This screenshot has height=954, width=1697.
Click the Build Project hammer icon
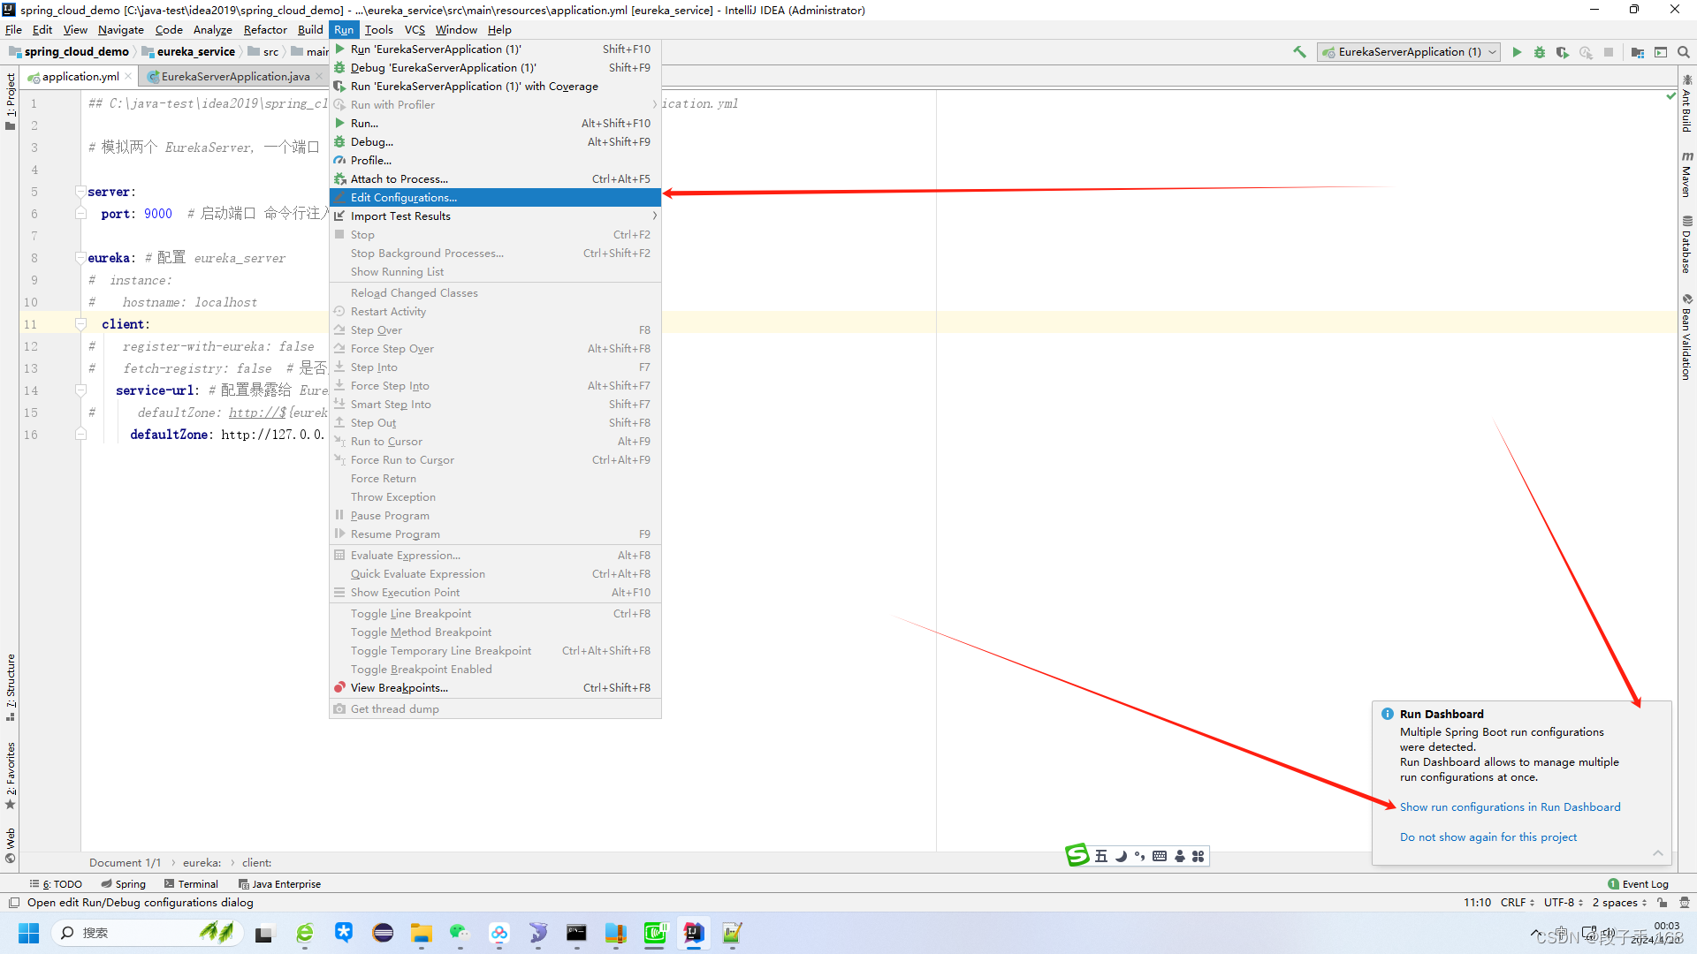(x=1299, y=52)
